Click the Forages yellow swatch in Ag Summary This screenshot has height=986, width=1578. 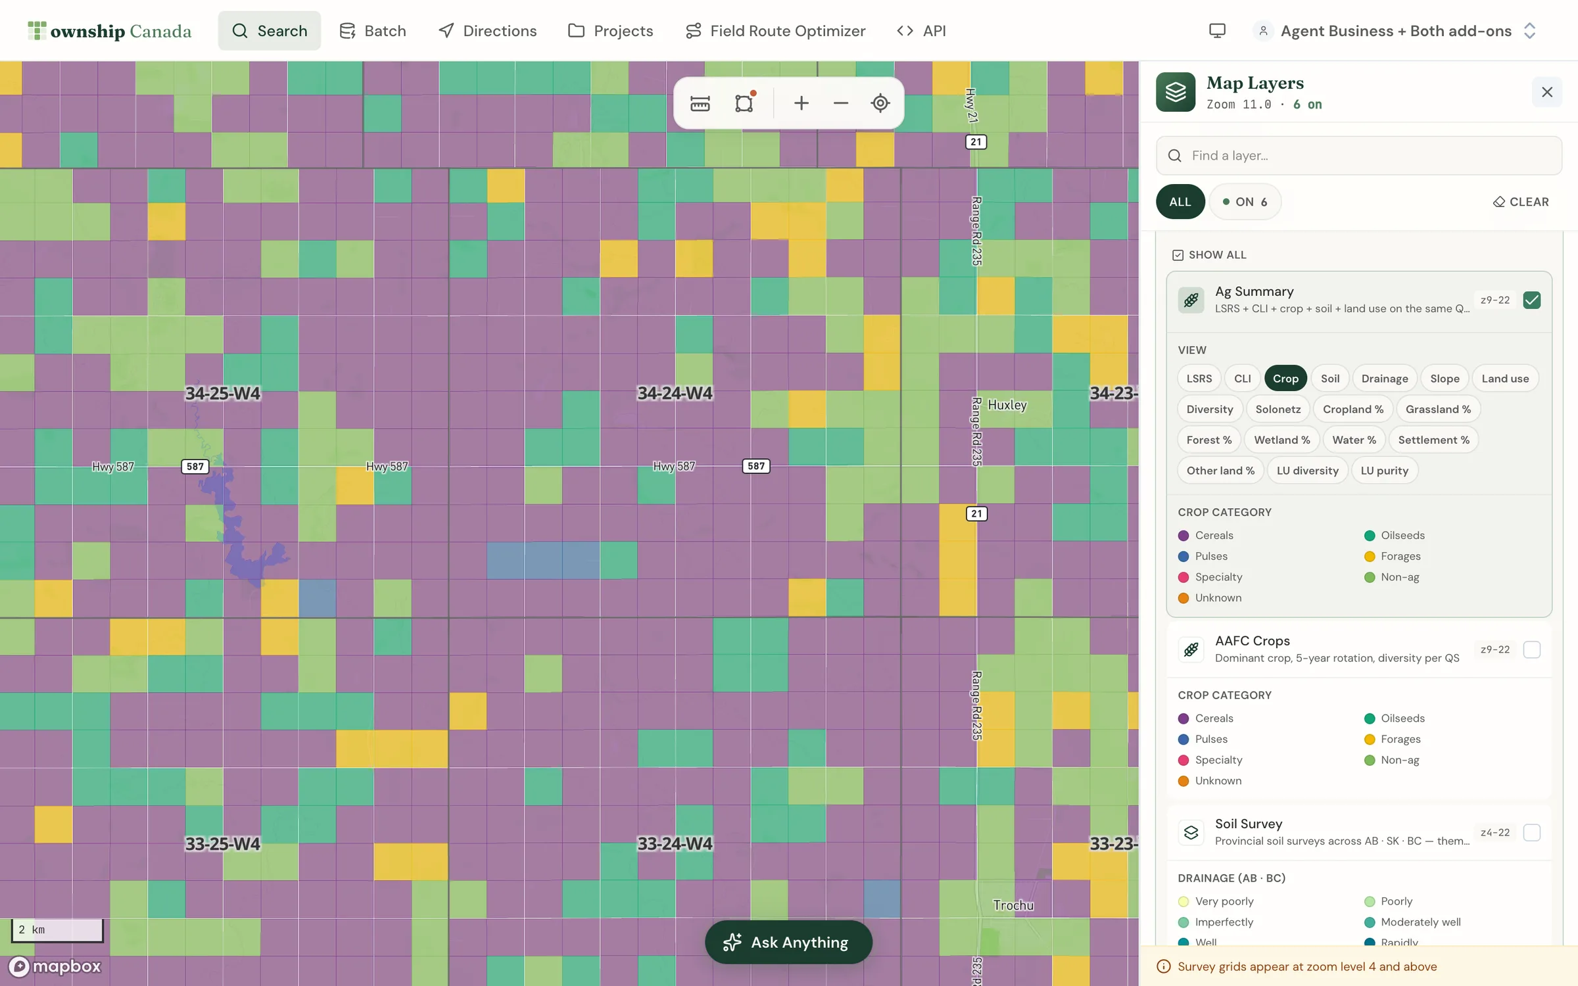point(1370,557)
